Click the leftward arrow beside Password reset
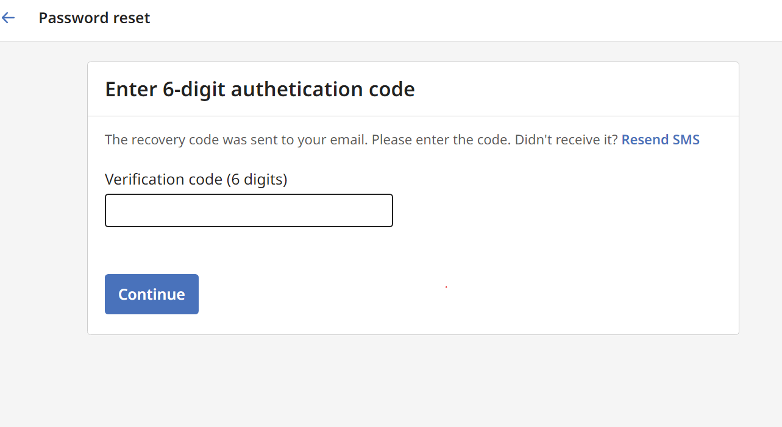Viewport: 782px width, 427px height. click(x=8, y=18)
